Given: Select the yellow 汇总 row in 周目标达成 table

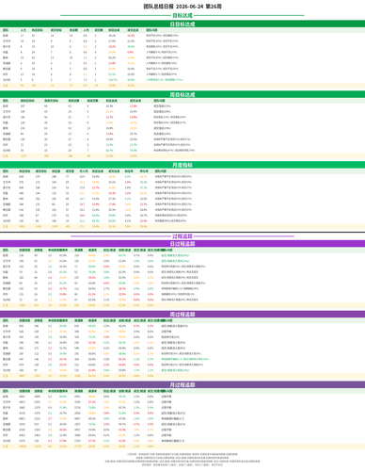Looking at the screenshot, I should [182, 155].
